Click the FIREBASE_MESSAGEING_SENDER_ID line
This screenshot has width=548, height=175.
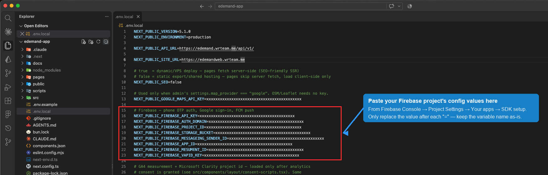(229, 138)
